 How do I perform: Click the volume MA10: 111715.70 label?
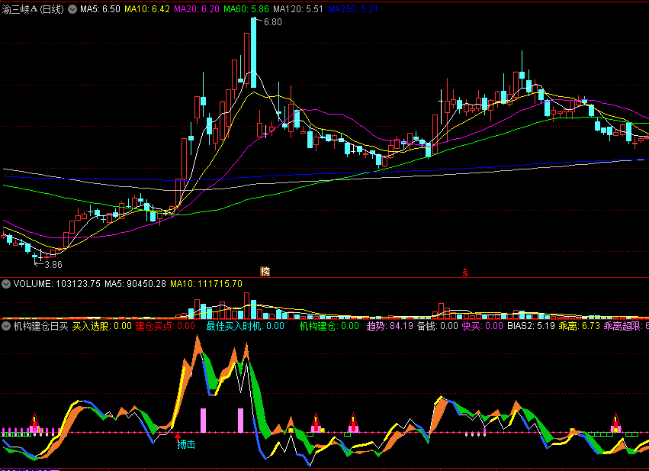[x=206, y=284]
